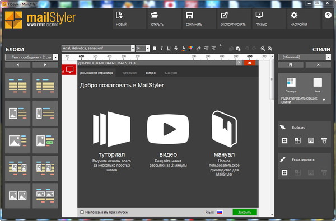Use the eraser clear-formatting tool
Image resolution: width=336 pixels, height=221 pixels.
click(199, 49)
